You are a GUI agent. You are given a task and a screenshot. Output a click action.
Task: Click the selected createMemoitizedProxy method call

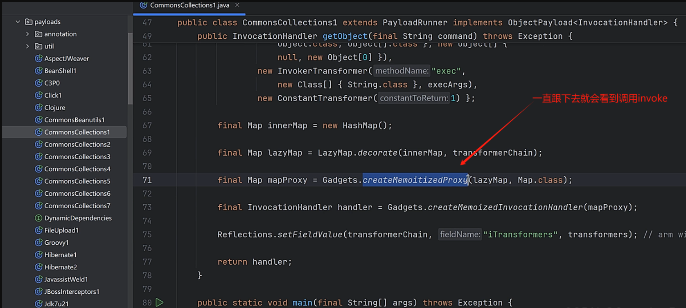(415, 180)
